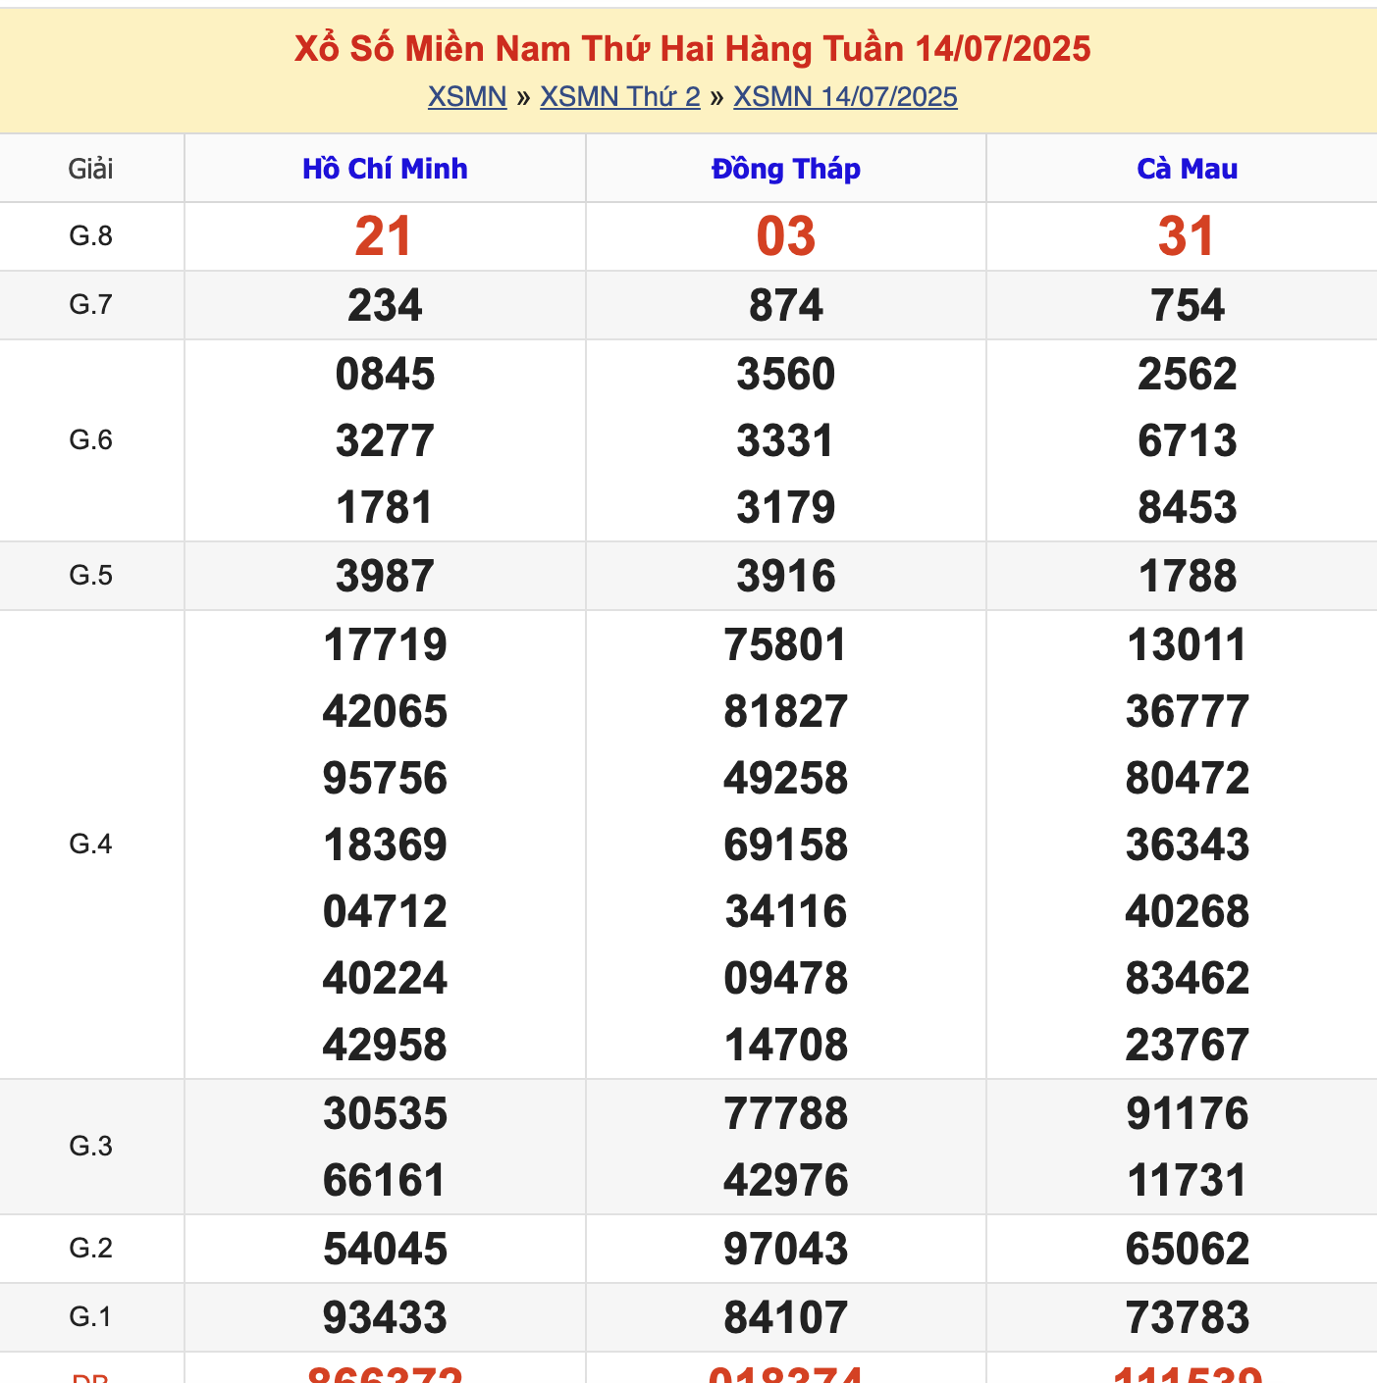Click the G.7 row label
The image size is (1377, 1383).
pyautogui.click(x=91, y=305)
